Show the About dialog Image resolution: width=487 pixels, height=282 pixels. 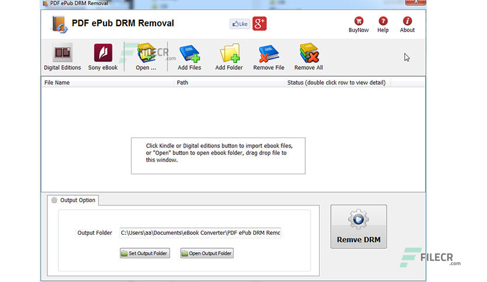coord(407,24)
